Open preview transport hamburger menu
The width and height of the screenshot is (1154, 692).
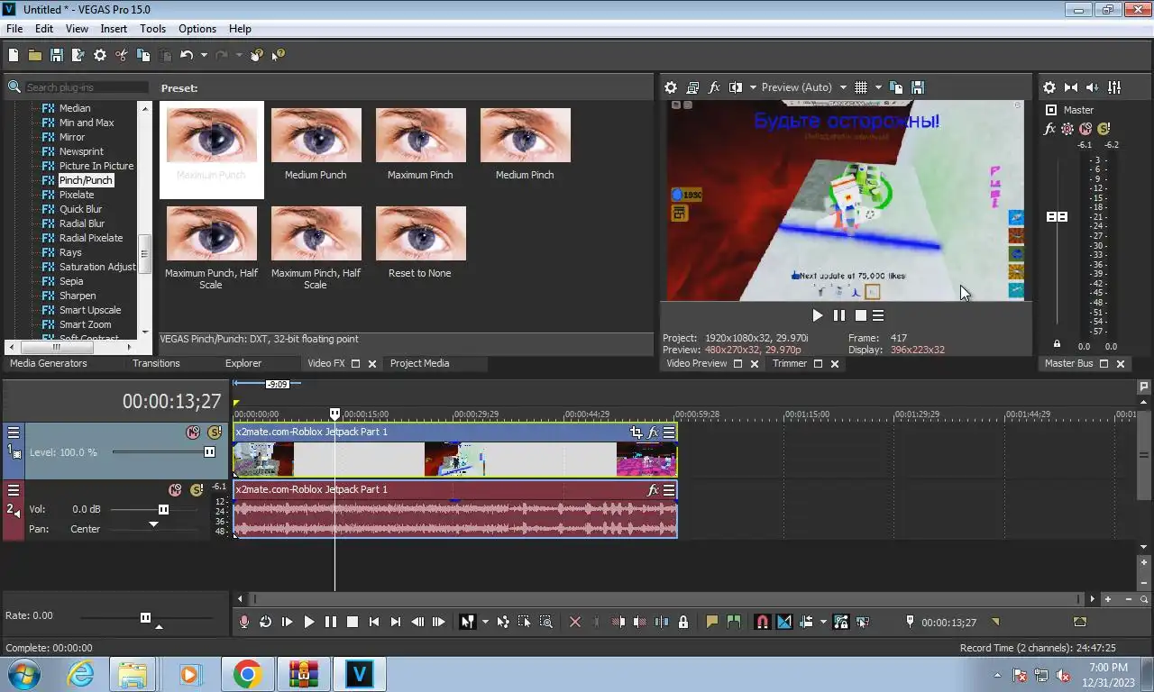pos(878,315)
